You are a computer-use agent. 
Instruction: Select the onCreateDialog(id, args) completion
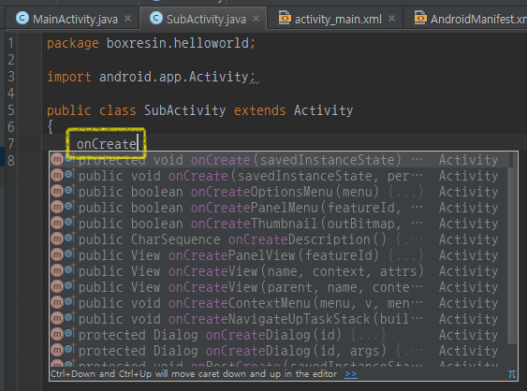click(279, 351)
